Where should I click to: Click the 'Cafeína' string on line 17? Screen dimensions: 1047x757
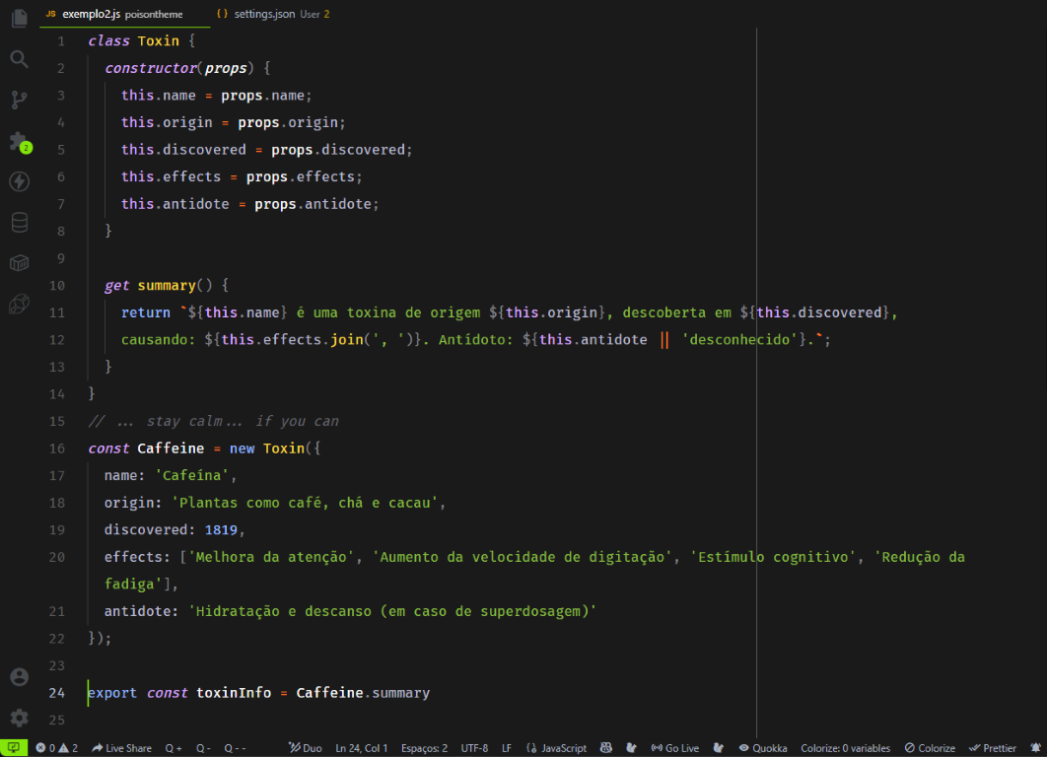coord(192,476)
